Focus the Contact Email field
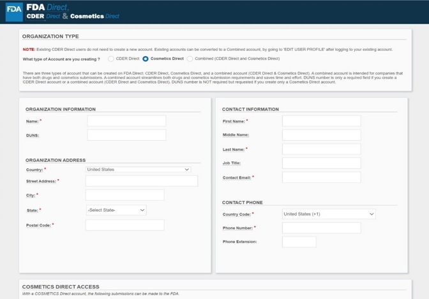The image size is (429, 299). point(321,177)
